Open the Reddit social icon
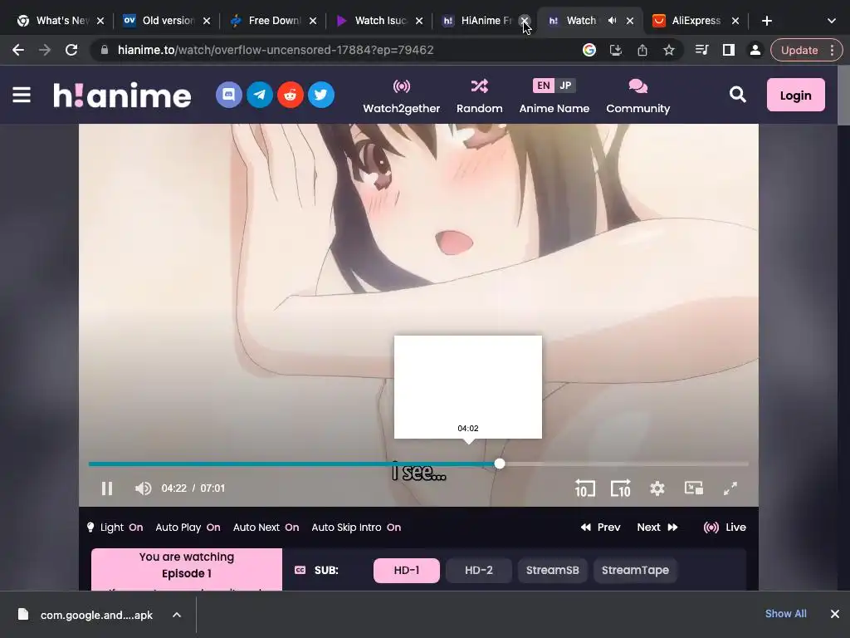The image size is (850, 638). (x=291, y=95)
